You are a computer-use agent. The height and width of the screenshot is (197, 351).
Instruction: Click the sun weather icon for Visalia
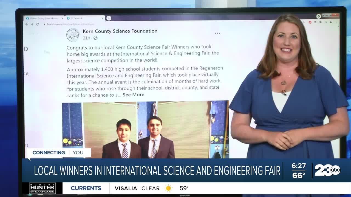(168, 188)
